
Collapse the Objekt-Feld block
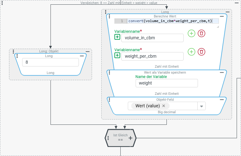(x=222, y=100)
